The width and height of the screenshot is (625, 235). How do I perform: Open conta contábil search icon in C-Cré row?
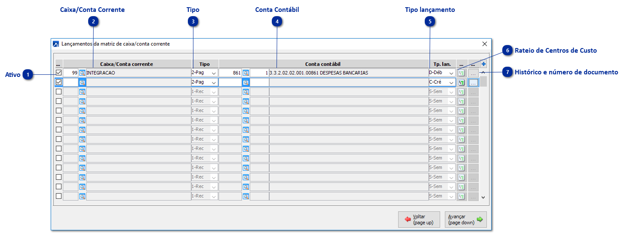pyautogui.click(x=246, y=82)
